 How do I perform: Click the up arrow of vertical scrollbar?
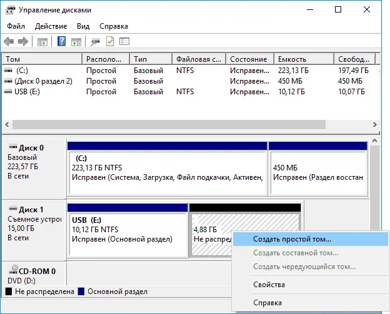point(374,141)
